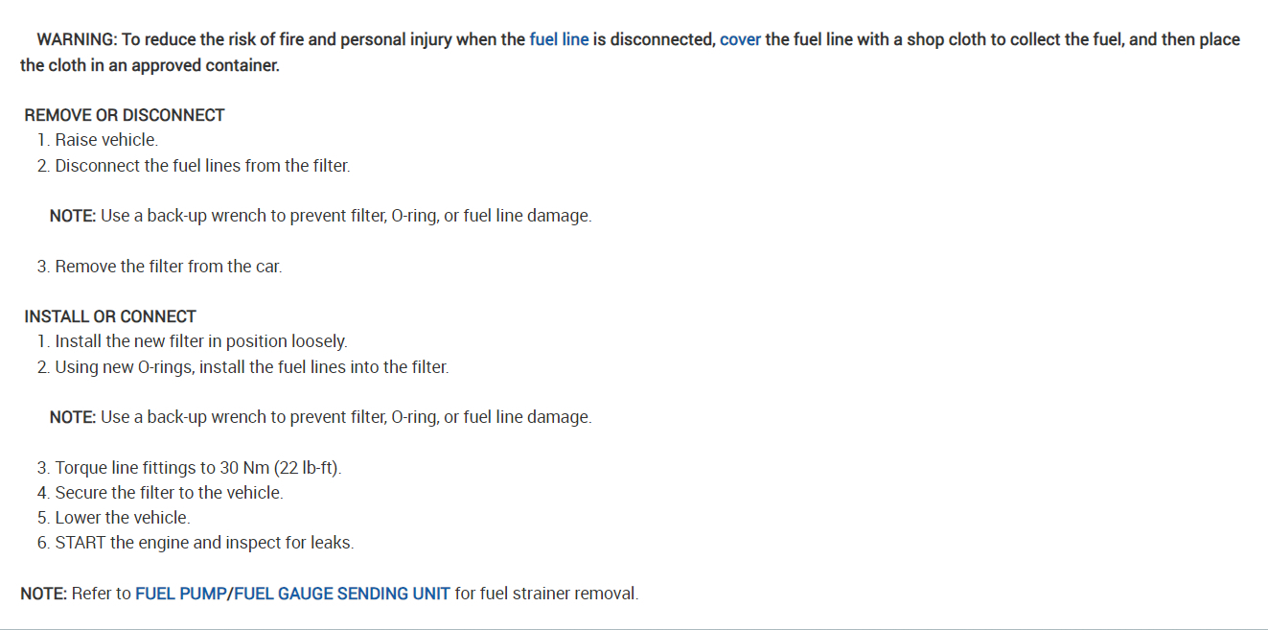Follow the "cover" hyperlink in the warning
The width and height of the screenshot is (1268, 630).
(x=740, y=40)
